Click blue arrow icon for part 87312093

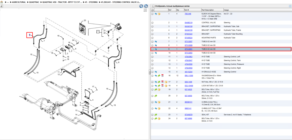(156, 53)
